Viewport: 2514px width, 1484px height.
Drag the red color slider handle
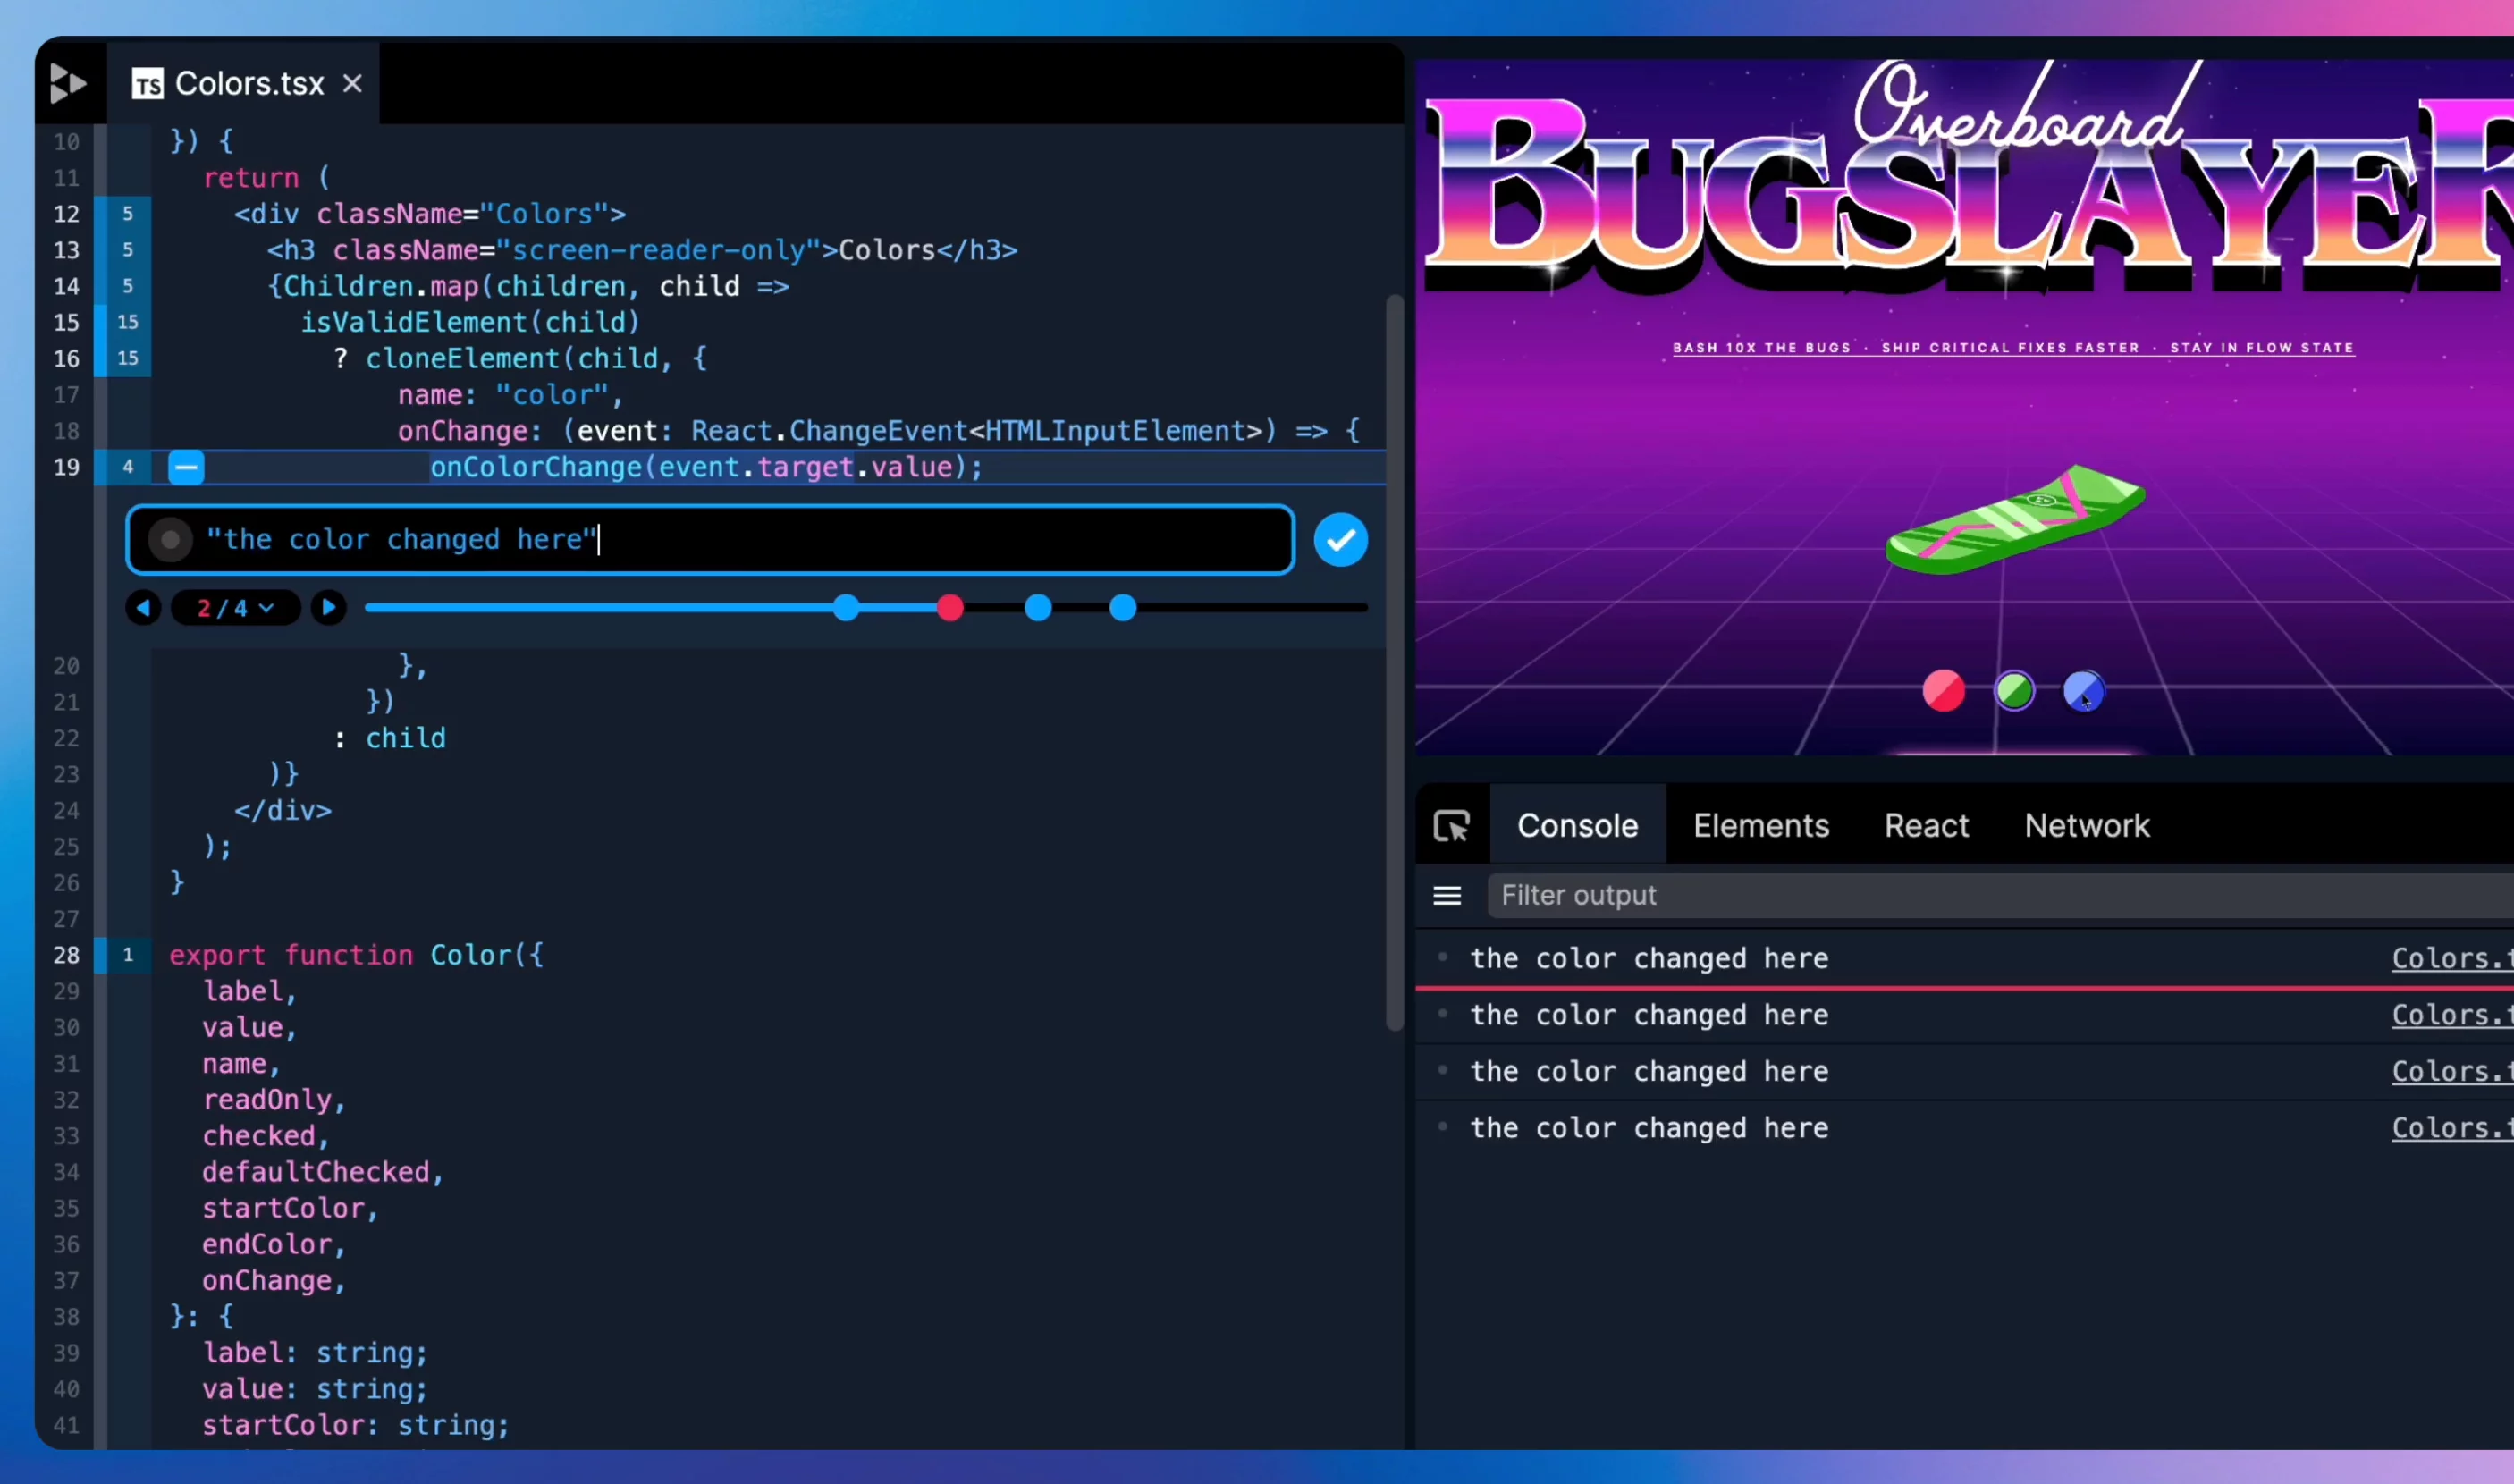point(952,608)
